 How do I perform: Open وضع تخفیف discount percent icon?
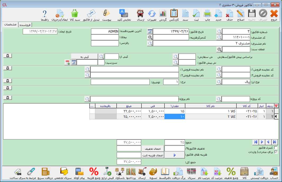pyautogui.click(x=231, y=173)
